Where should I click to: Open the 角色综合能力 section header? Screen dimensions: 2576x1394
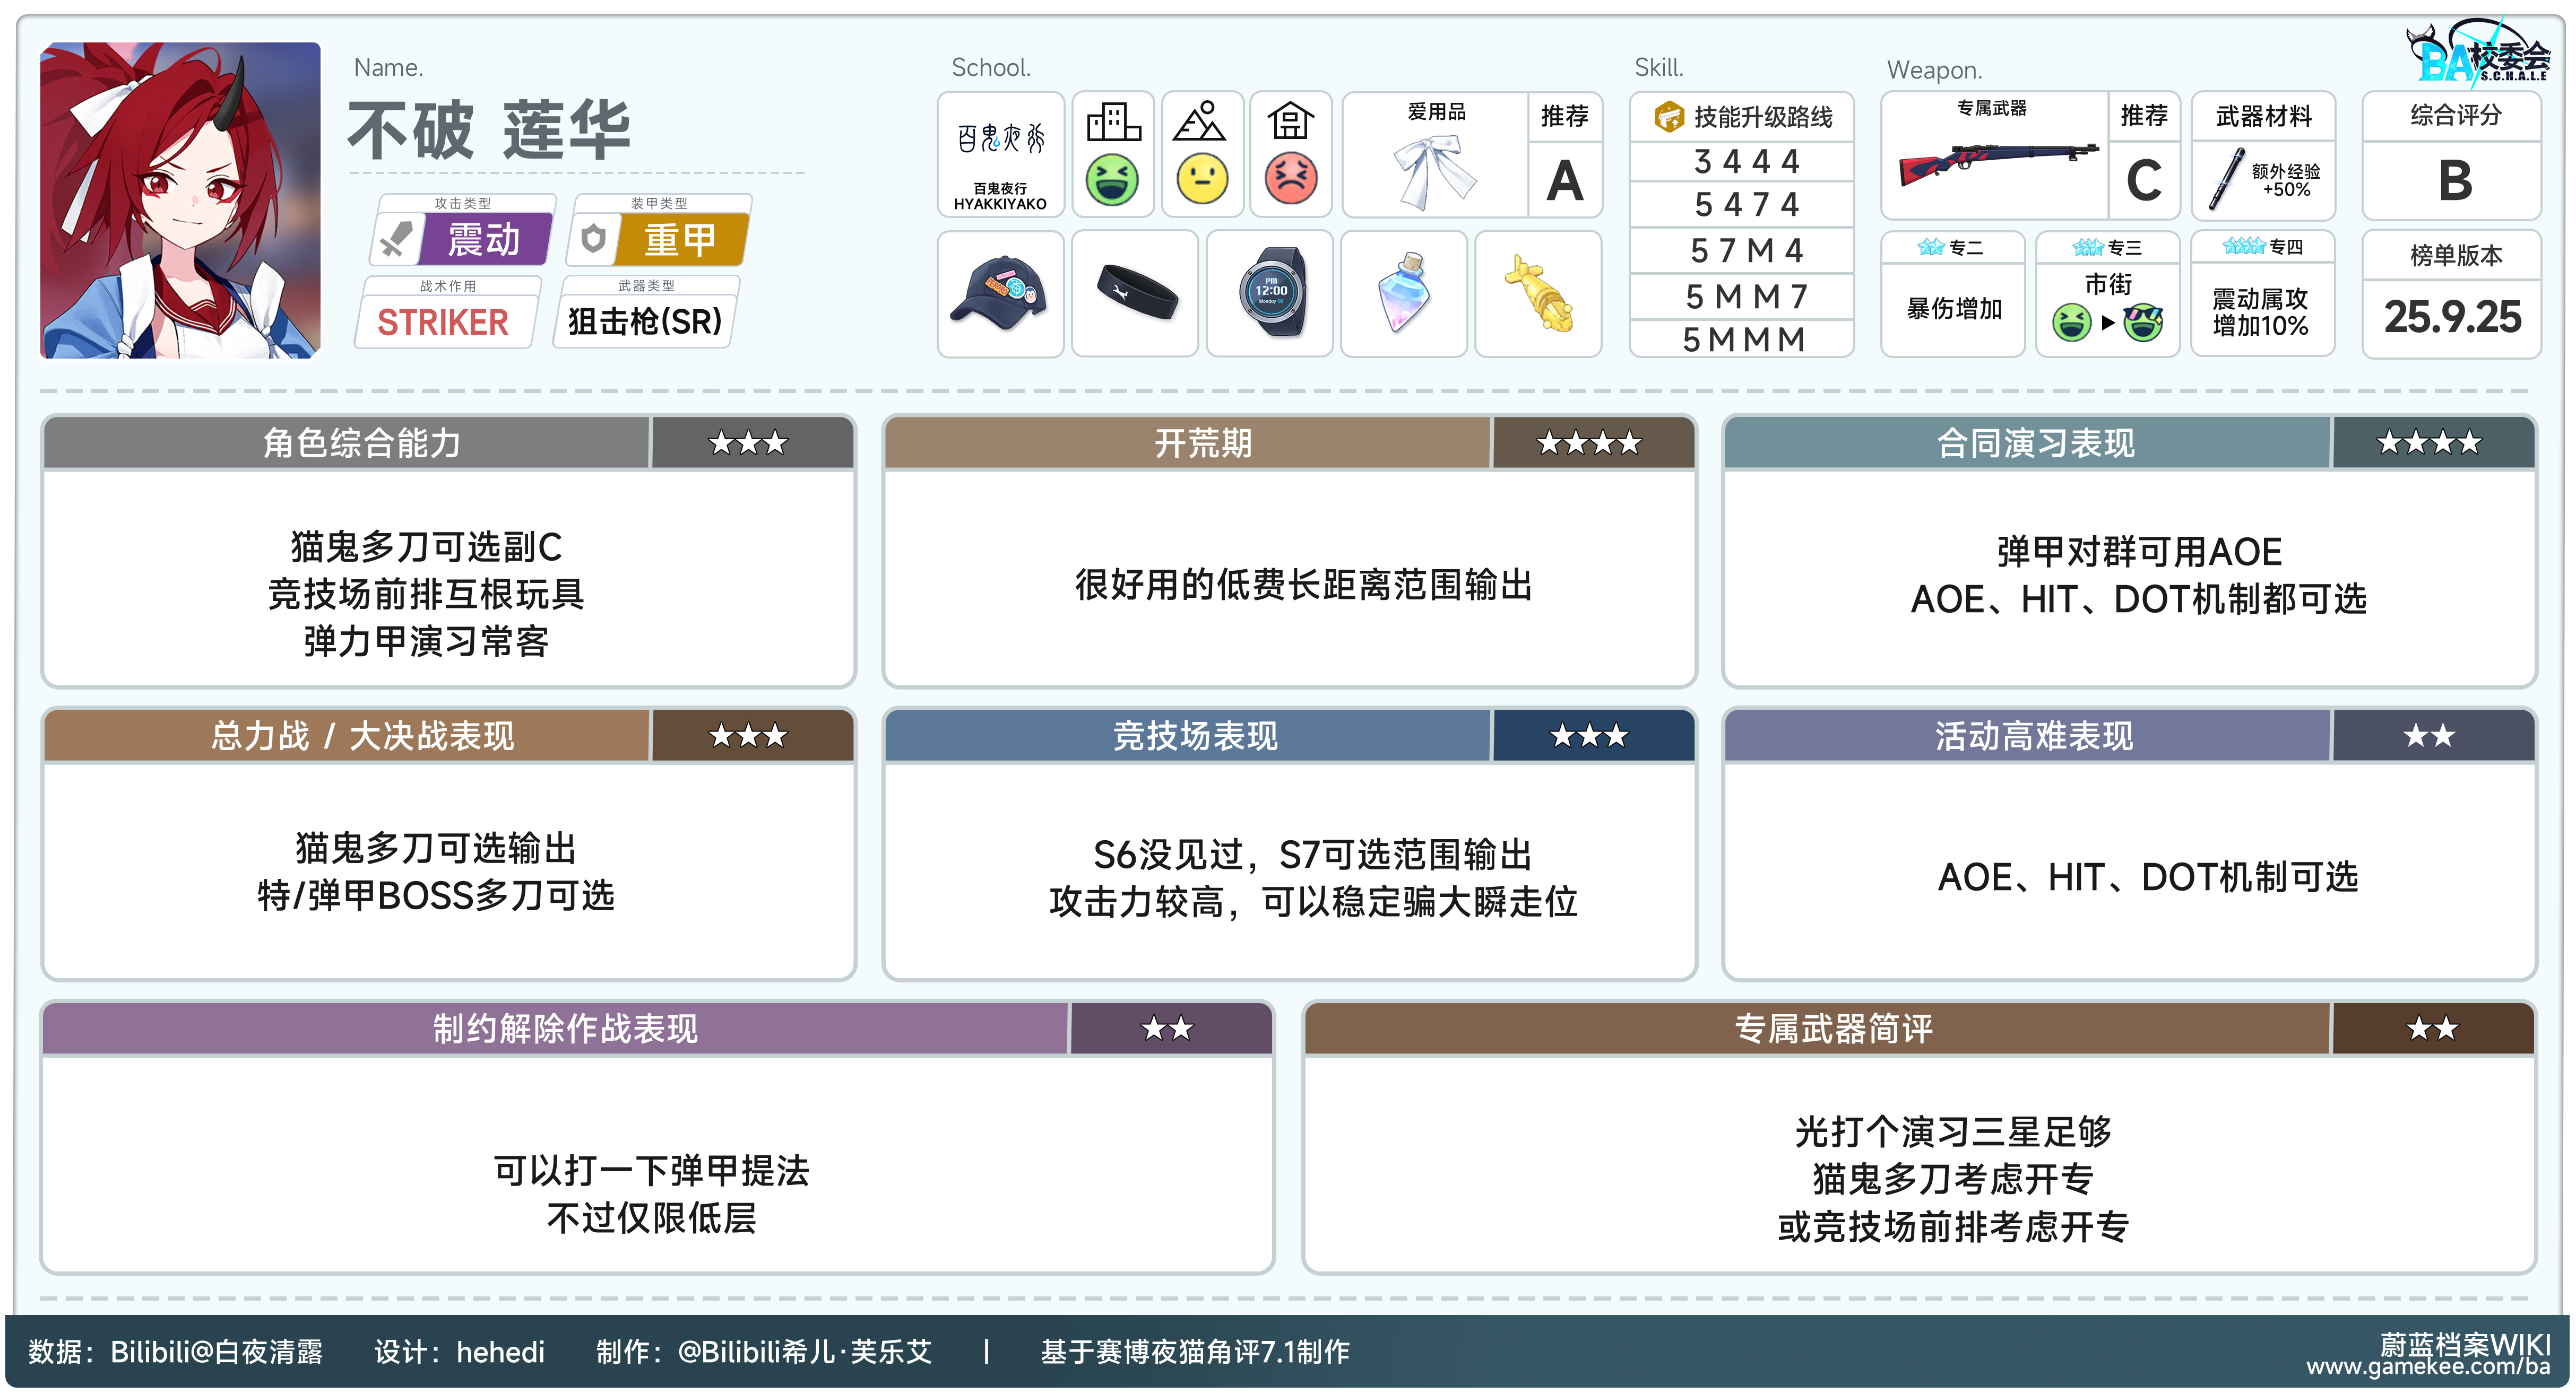click(362, 443)
